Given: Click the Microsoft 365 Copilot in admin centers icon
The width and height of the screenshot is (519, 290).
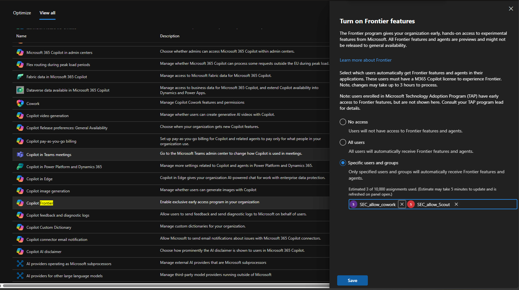Looking at the screenshot, I should 20,52.
